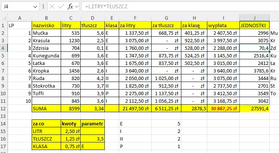The width and height of the screenshot is (279, 153).
Task: Click the yellow "wypłata" header cell
Action: [x=223, y=25]
